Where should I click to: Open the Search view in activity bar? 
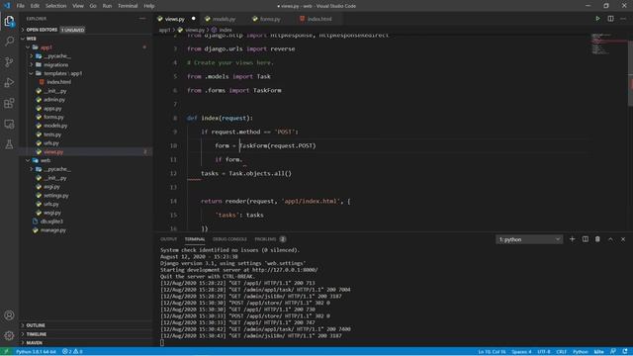[9, 42]
